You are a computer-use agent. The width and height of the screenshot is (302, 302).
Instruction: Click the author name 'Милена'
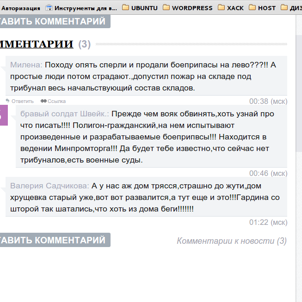26,65
